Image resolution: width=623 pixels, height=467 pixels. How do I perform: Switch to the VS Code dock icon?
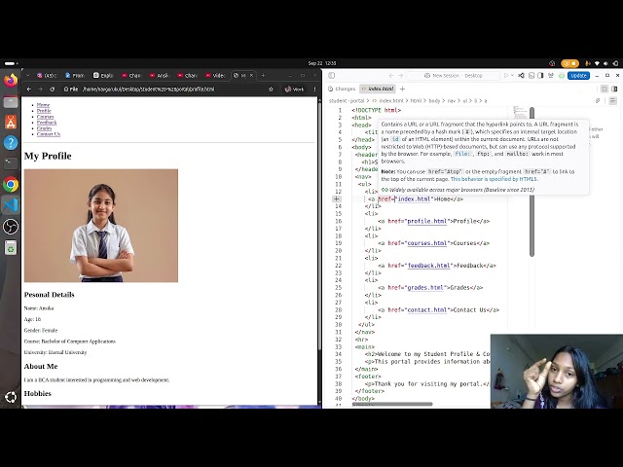point(11,205)
